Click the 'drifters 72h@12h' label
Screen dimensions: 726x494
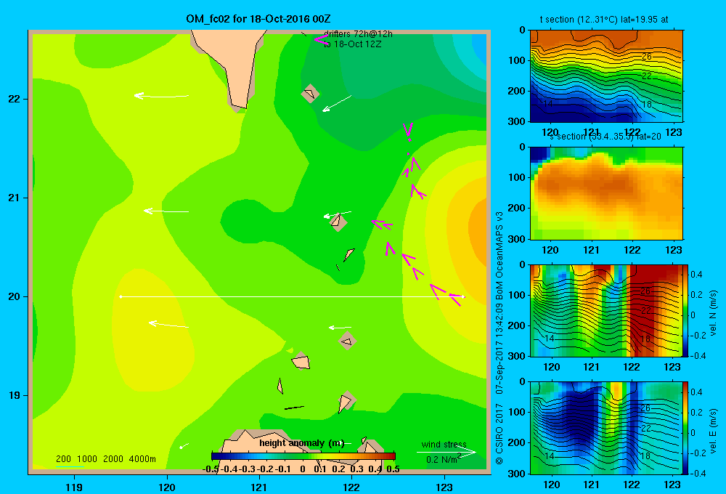[358, 34]
